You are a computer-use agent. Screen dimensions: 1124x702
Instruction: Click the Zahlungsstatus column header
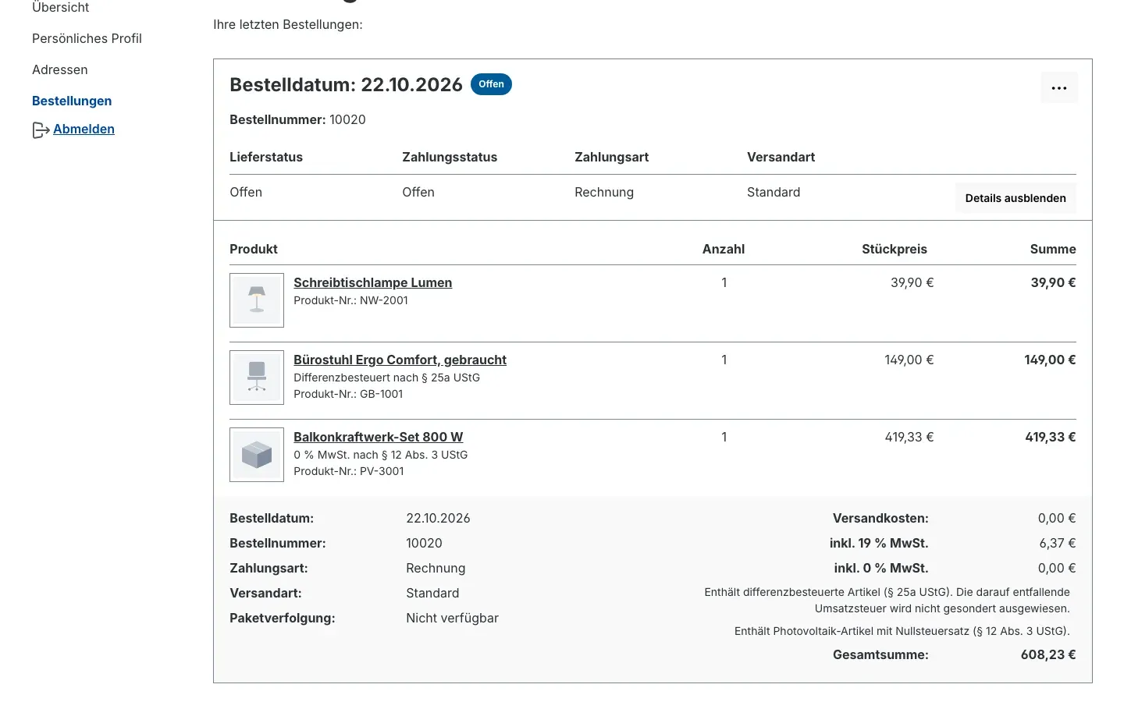[x=450, y=157]
